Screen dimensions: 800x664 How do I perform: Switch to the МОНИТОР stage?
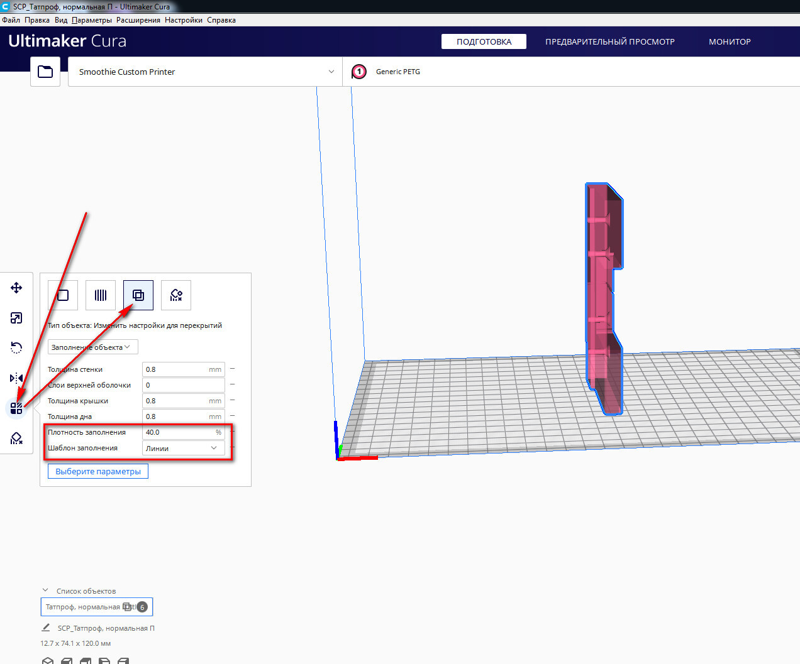[x=730, y=41]
